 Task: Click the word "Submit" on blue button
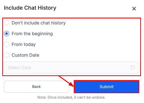coord(107,87)
